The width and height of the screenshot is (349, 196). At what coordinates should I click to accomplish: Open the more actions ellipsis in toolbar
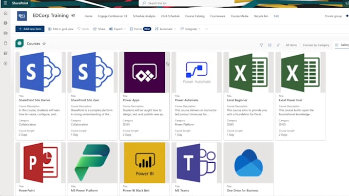(206, 29)
